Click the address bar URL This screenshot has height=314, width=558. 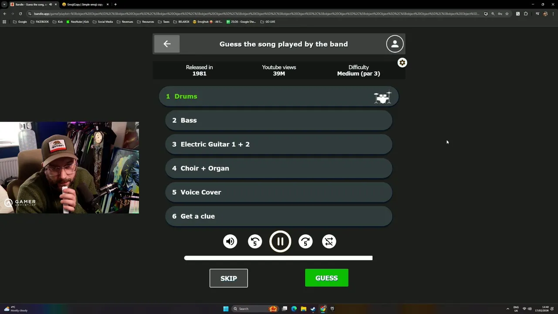[x=257, y=14]
